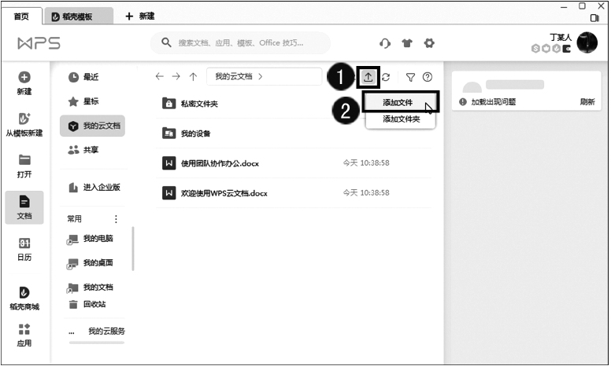This screenshot has height=366, width=611.
Task: Open the skin (t-shirt) icon
Action: click(407, 43)
